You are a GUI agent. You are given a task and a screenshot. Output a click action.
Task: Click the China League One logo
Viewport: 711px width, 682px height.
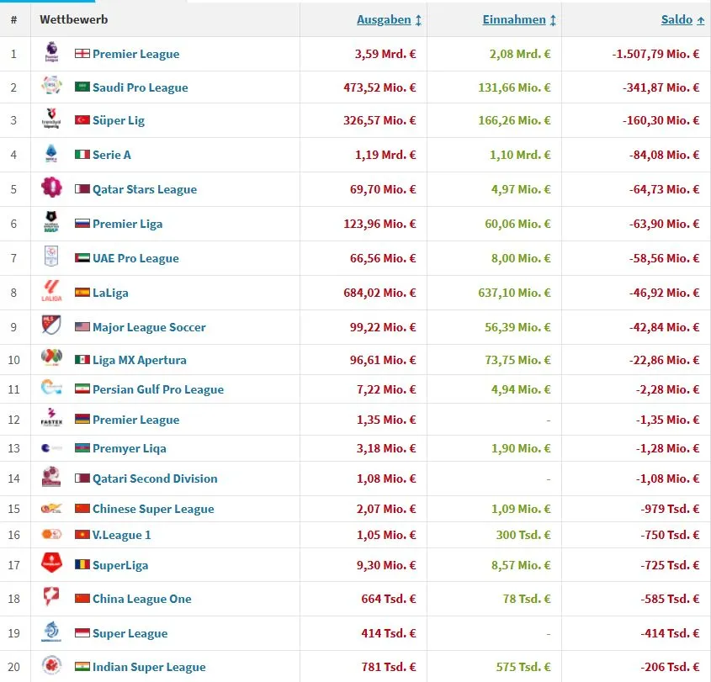[51, 596]
